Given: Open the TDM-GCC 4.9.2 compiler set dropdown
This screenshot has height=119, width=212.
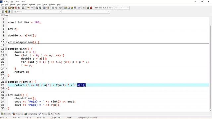Looking at the screenshot, I should (112, 8).
